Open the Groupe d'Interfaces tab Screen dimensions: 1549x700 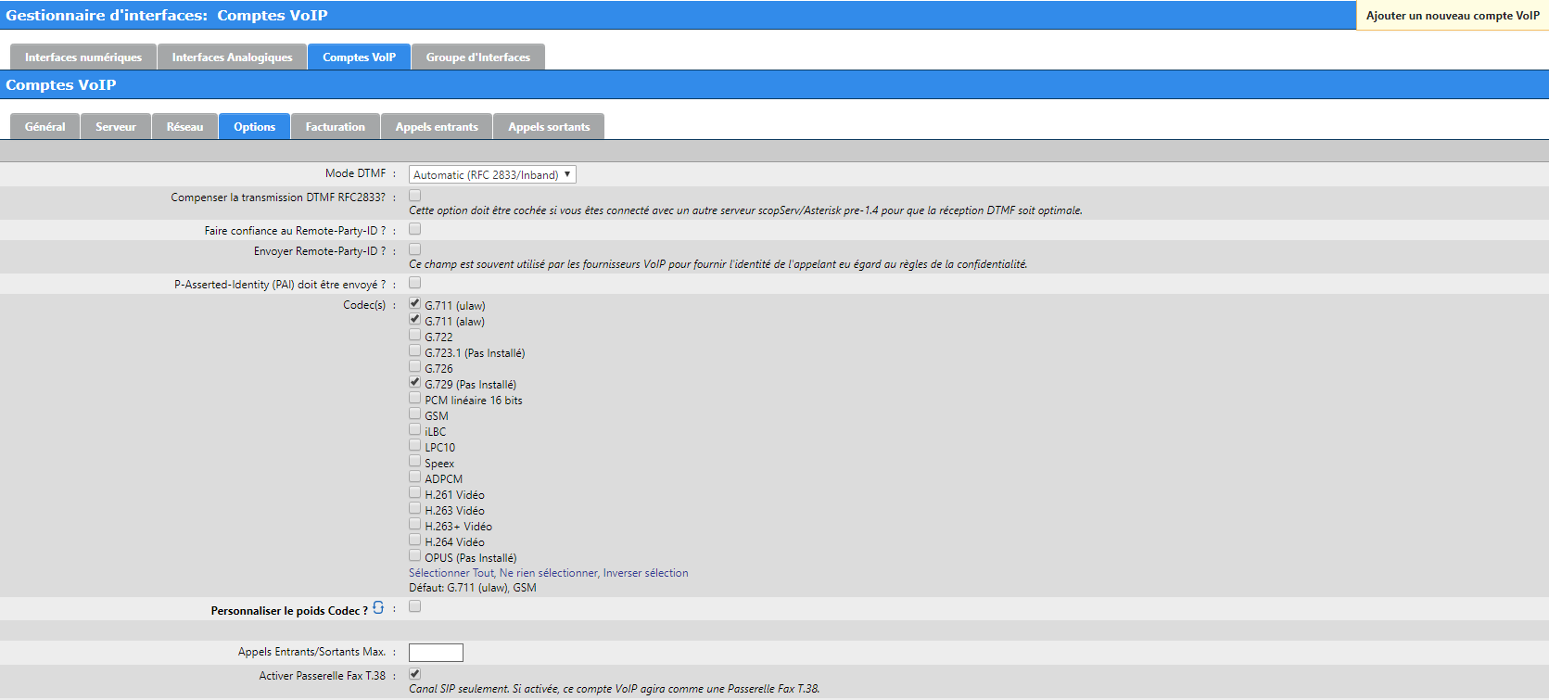click(x=478, y=57)
